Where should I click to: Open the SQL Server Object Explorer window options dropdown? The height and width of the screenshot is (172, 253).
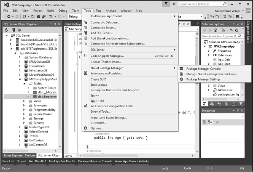[x=51, y=24]
